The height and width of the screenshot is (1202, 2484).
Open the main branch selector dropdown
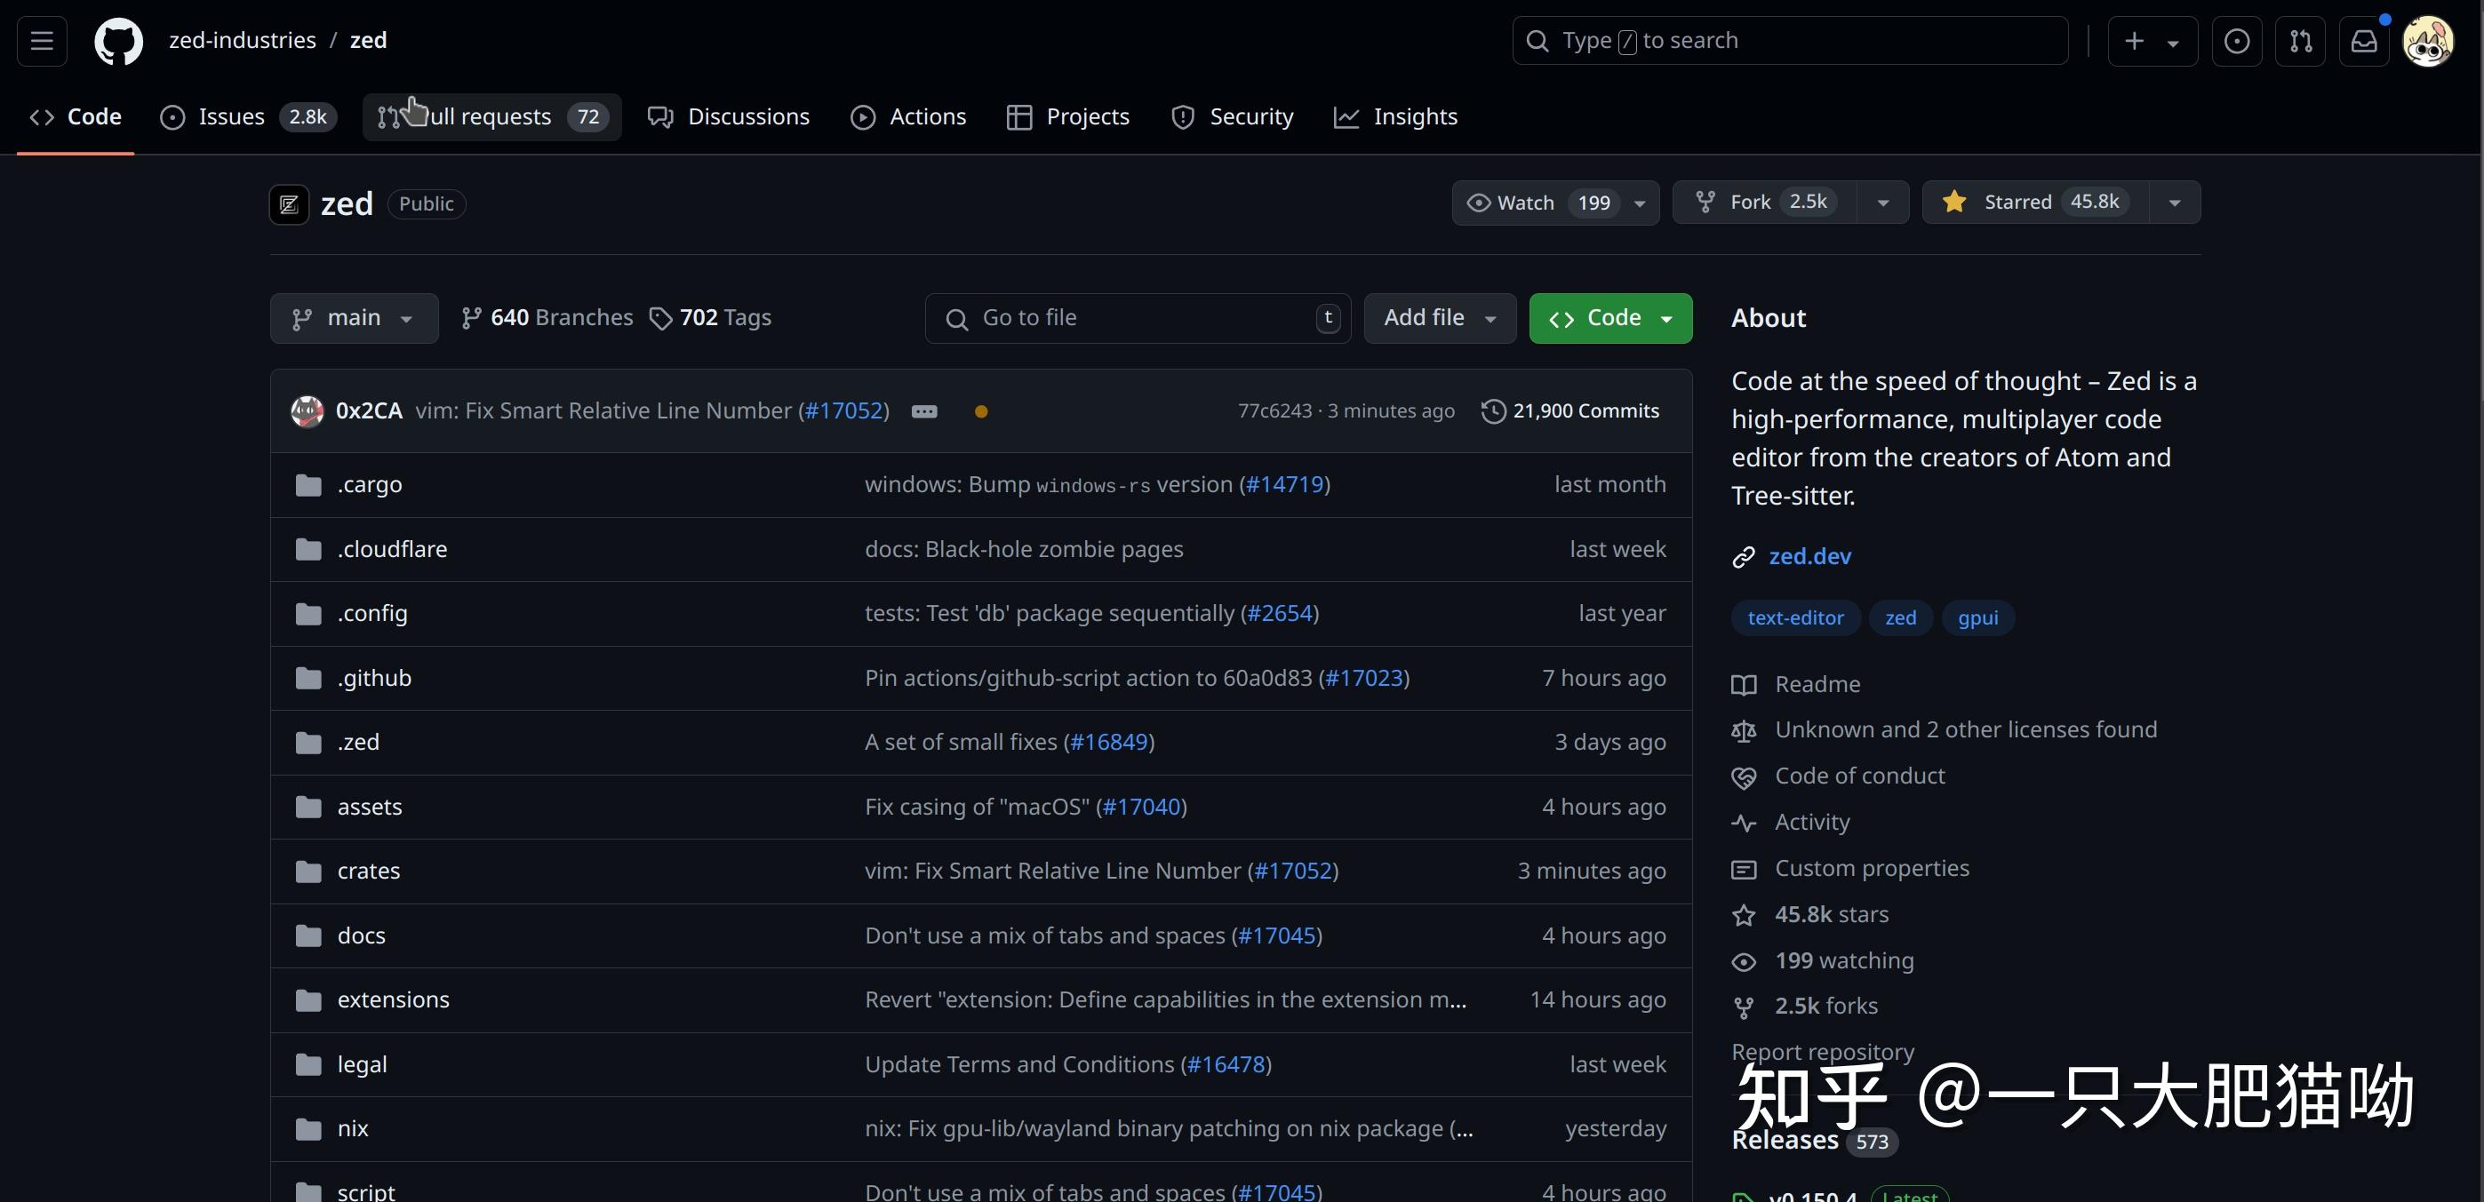(x=353, y=318)
